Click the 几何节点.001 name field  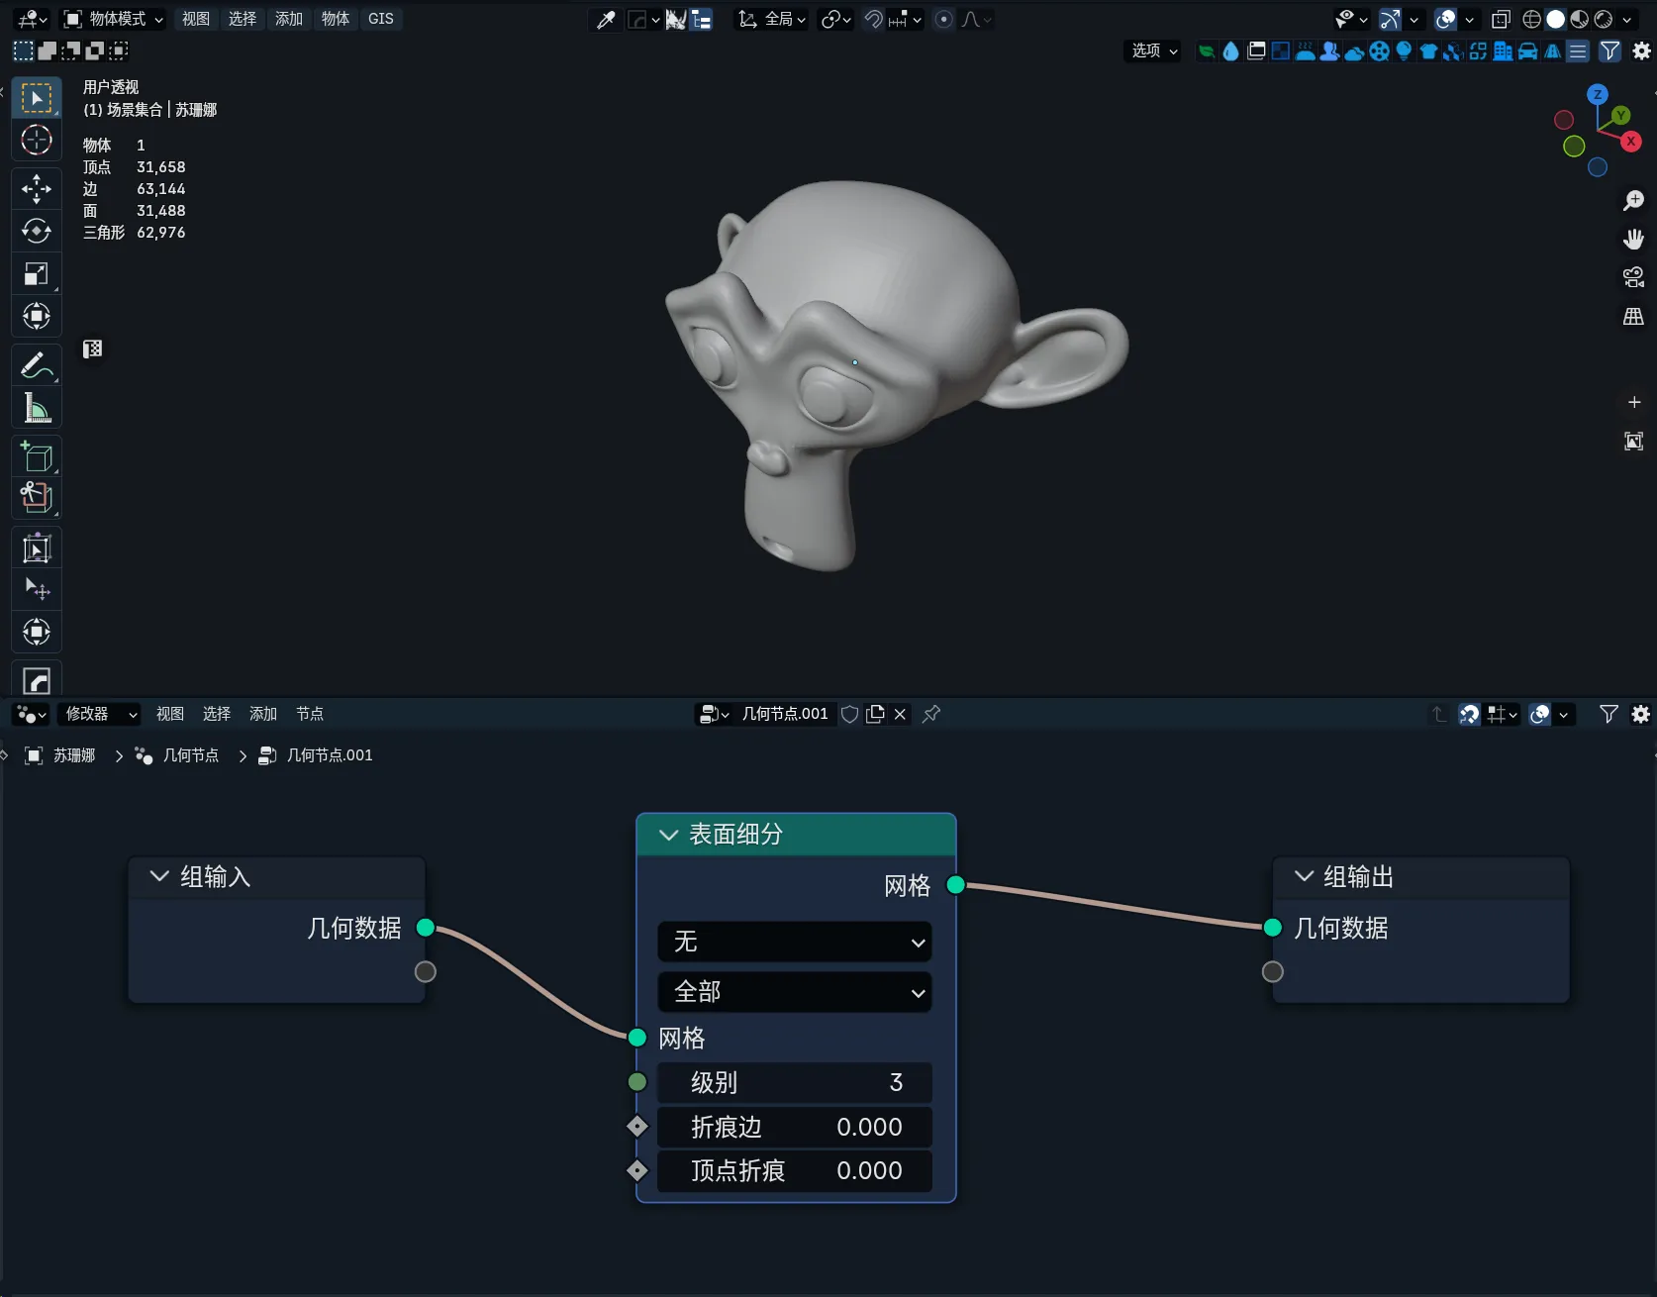click(x=785, y=714)
